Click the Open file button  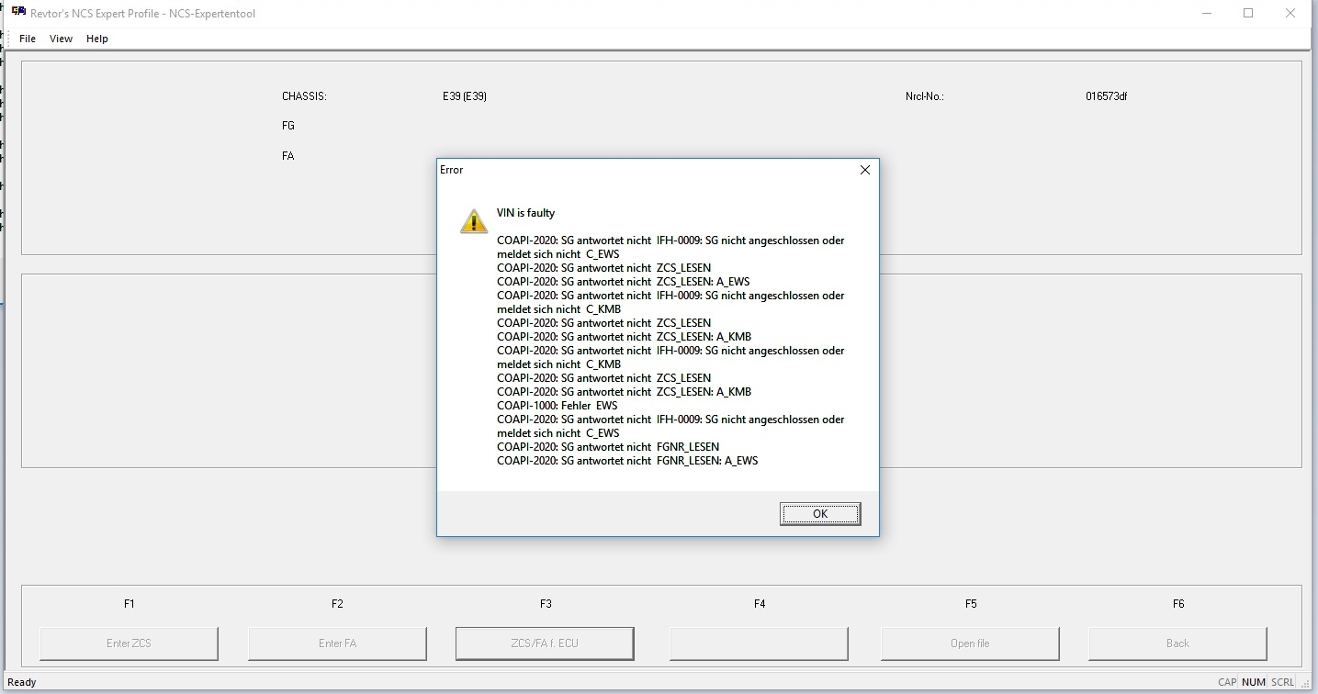[x=970, y=644]
